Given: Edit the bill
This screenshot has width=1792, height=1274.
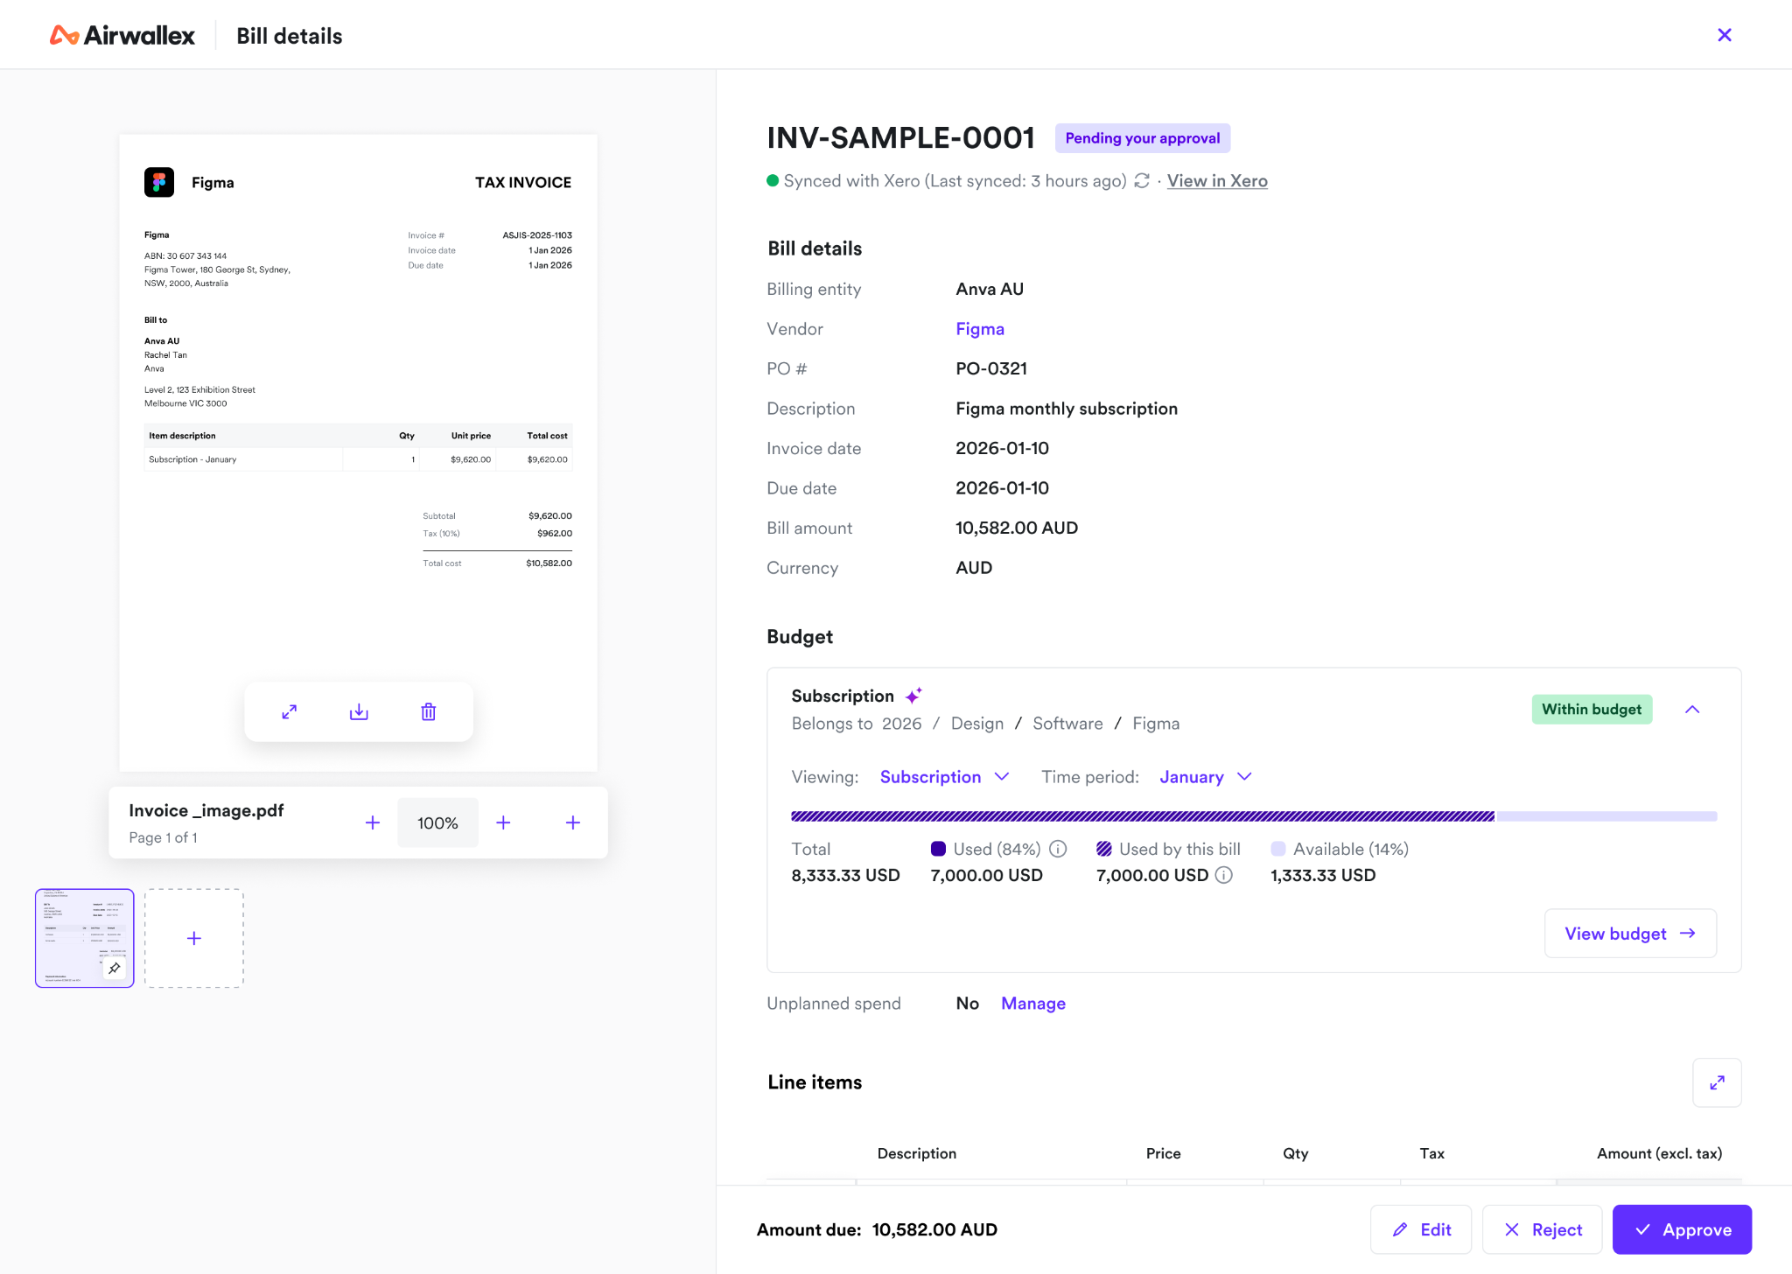Looking at the screenshot, I should (1421, 1229).
